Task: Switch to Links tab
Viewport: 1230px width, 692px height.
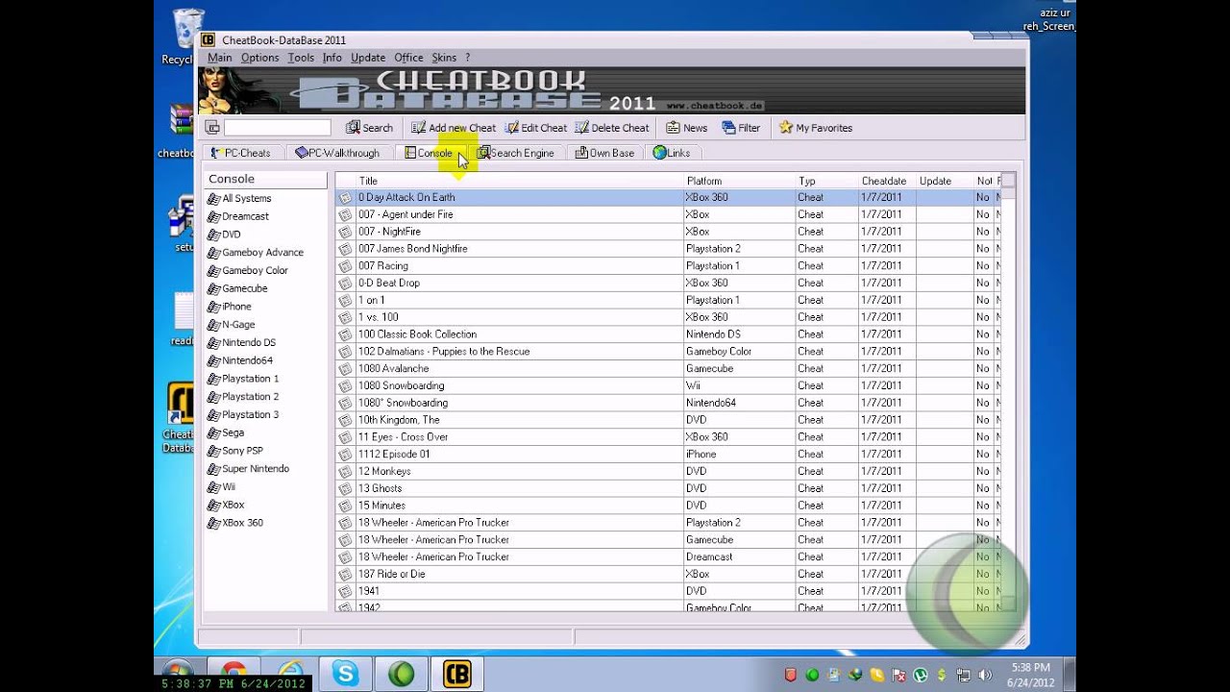Action: [672, 153]
